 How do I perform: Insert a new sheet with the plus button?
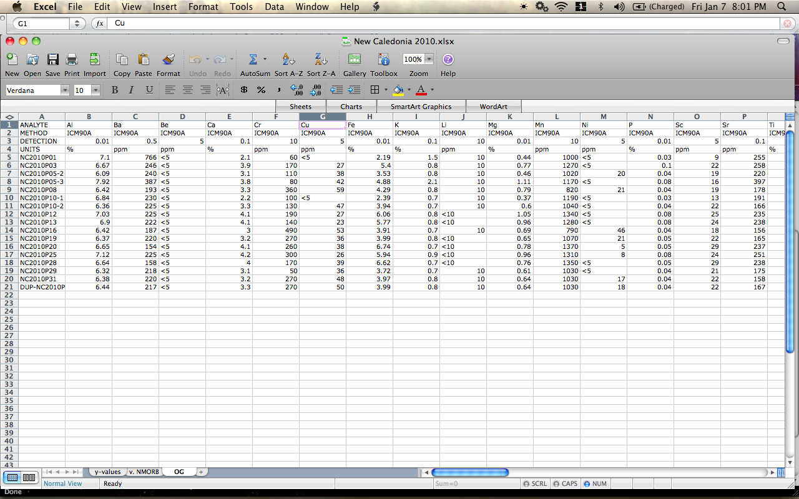(200, 472)
